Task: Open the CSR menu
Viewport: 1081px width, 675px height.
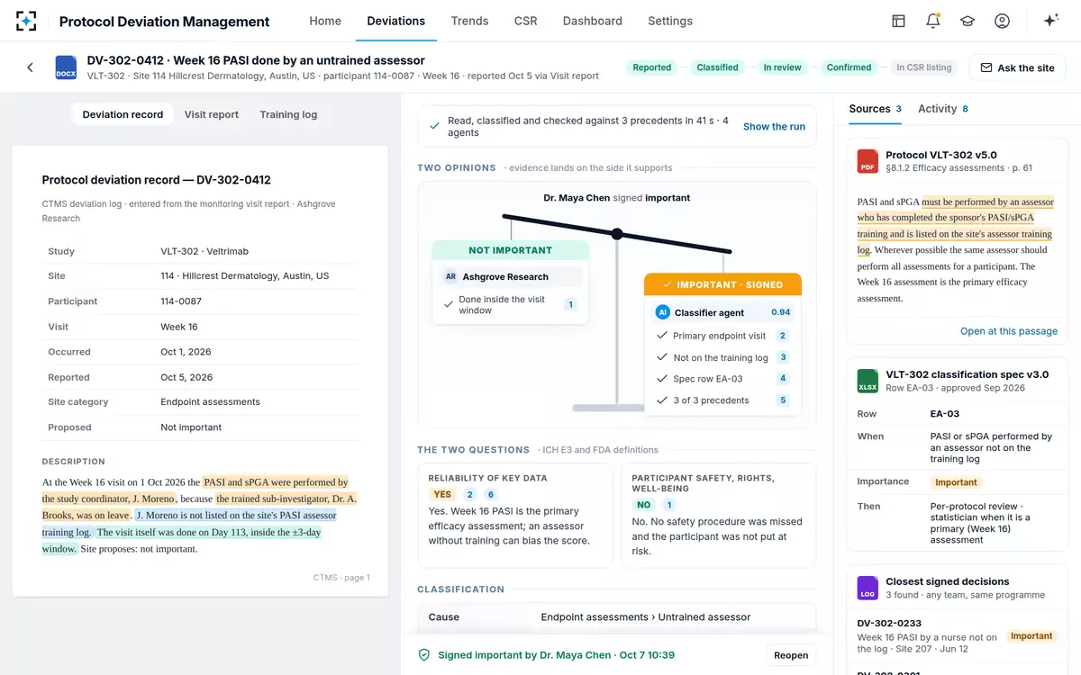Action: [x=525, y=21]
